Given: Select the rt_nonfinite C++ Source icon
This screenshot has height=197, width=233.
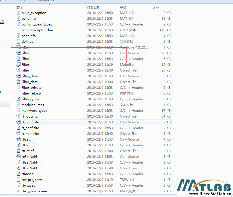Looking at the screenshot, I should click(18, 122).
